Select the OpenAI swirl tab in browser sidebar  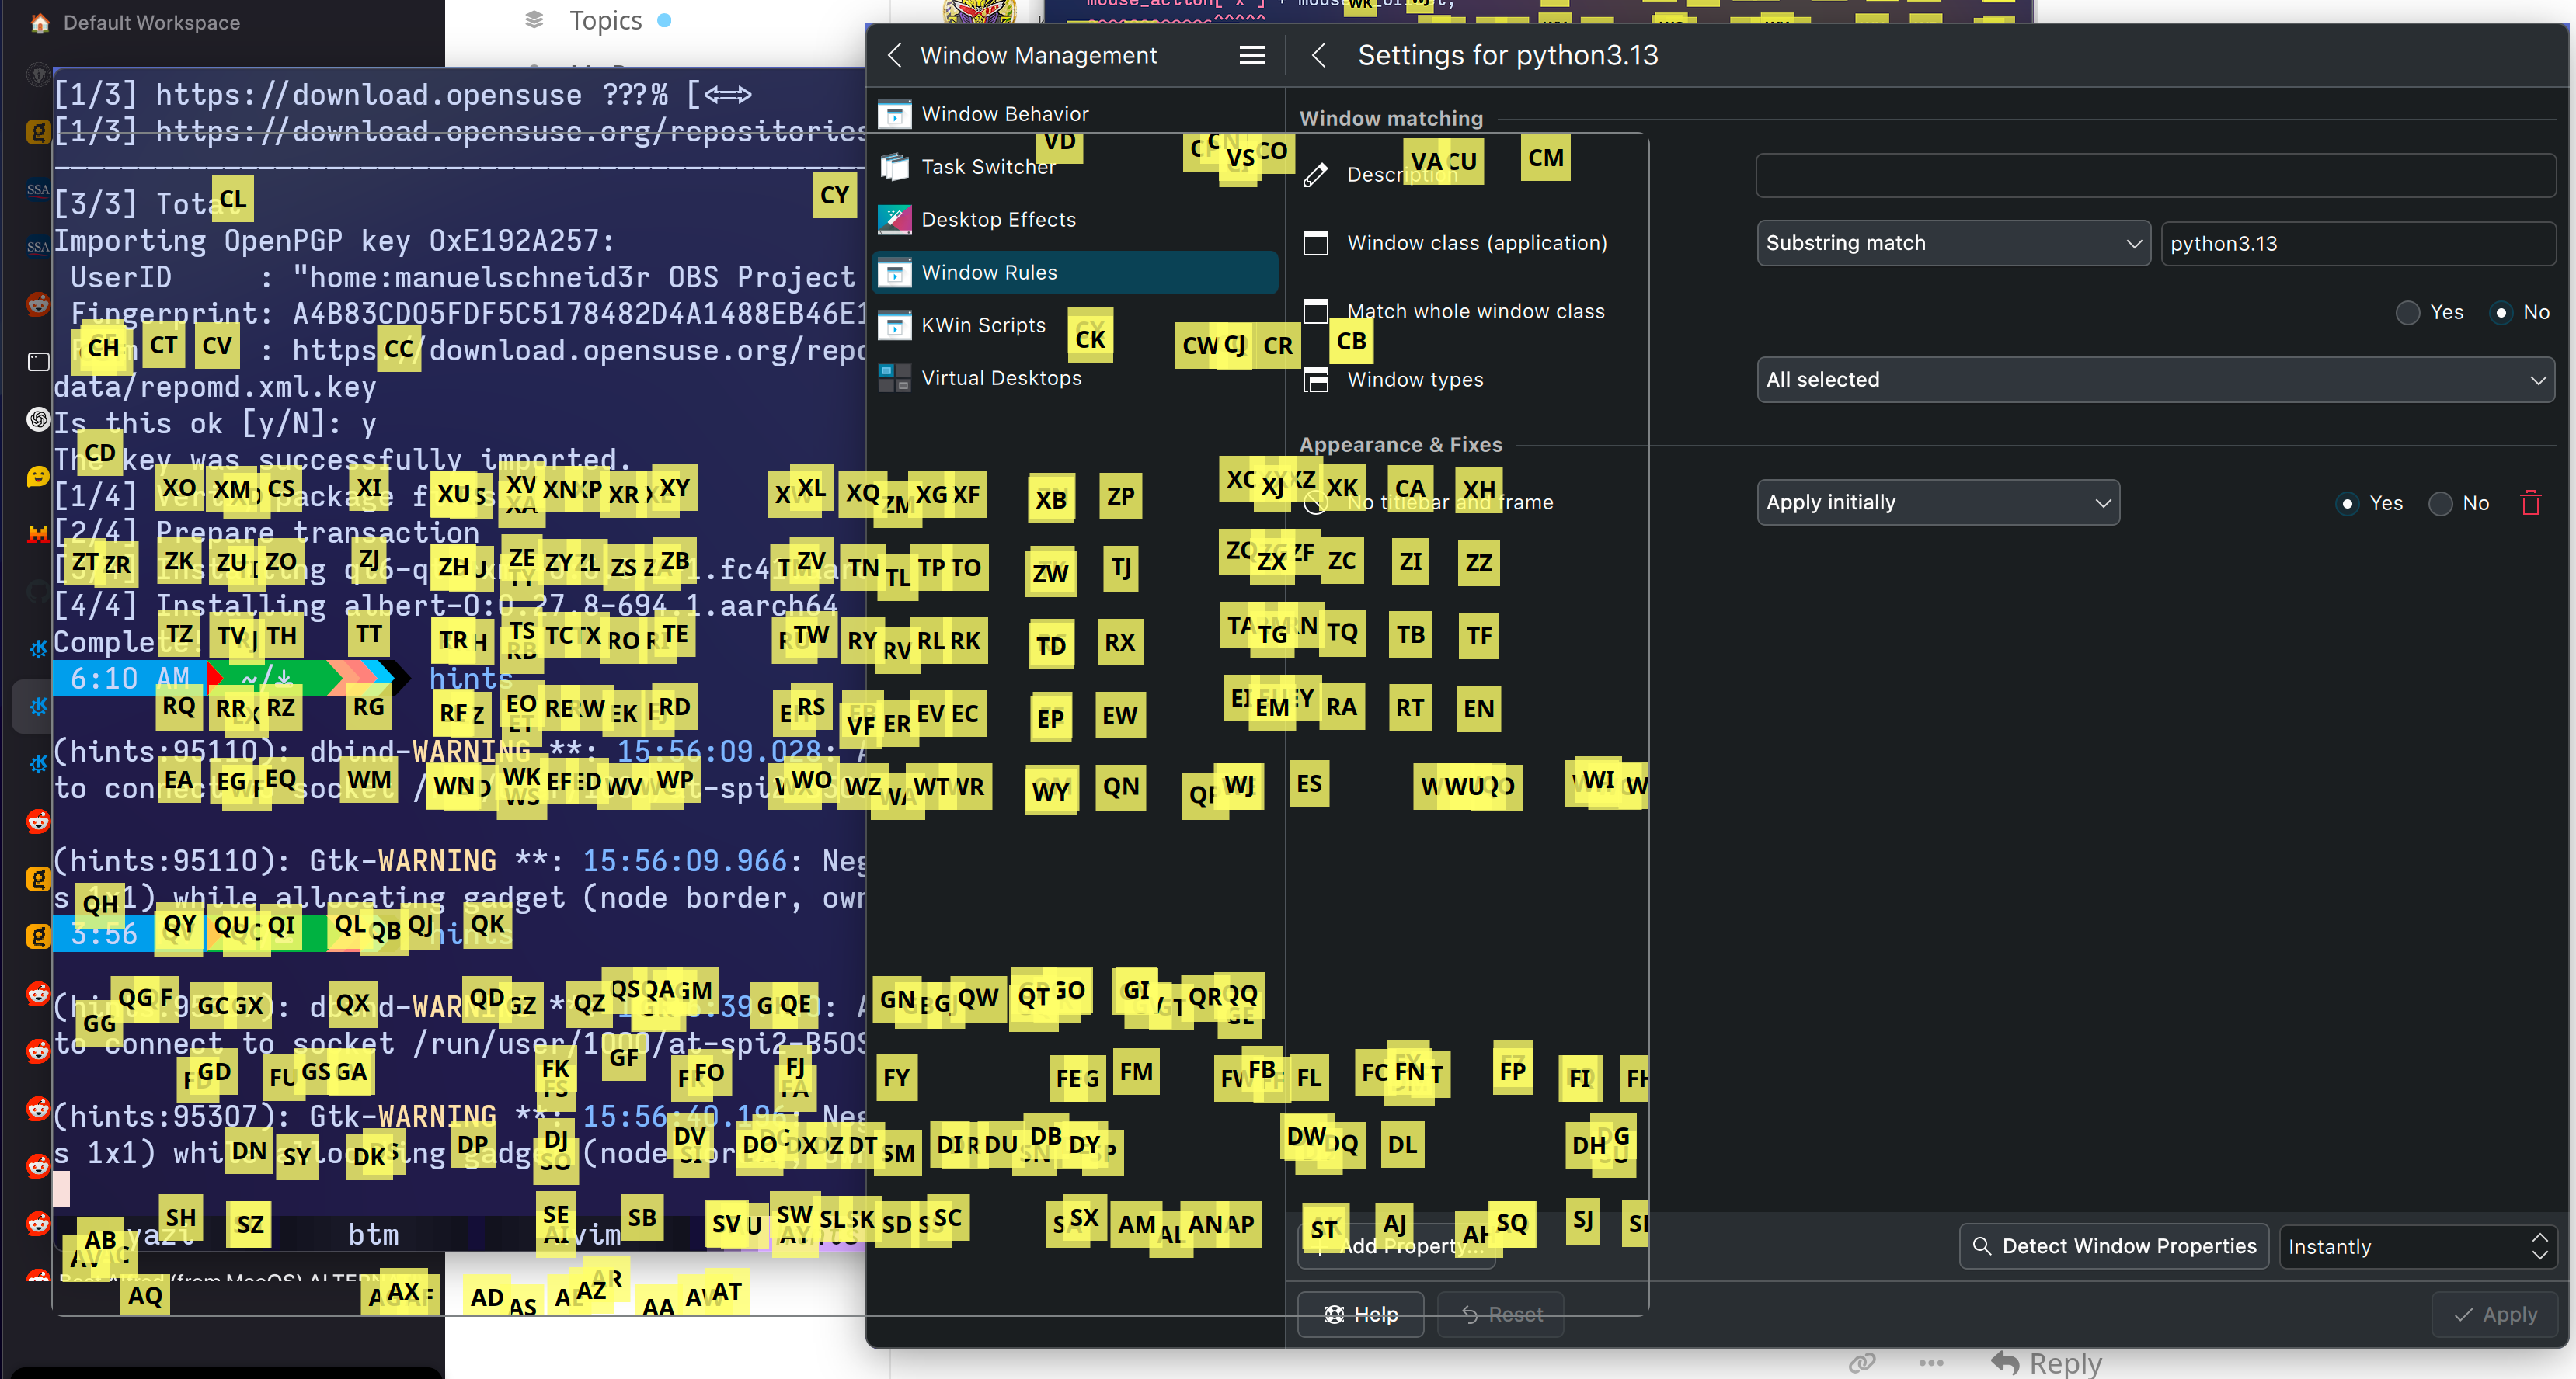click(38, 419)
